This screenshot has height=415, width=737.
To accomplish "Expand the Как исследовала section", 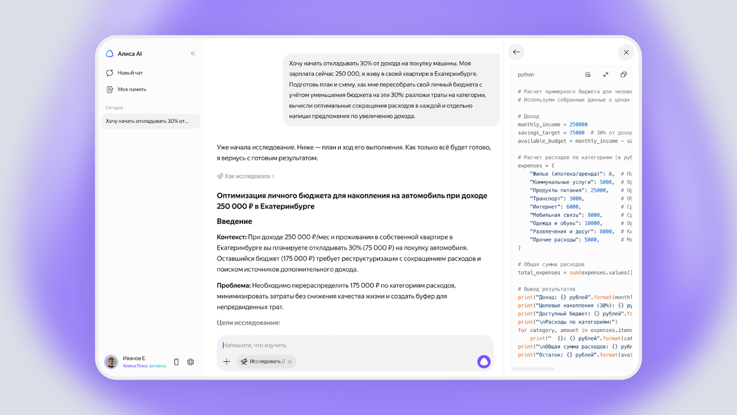I will click(246, 176).
